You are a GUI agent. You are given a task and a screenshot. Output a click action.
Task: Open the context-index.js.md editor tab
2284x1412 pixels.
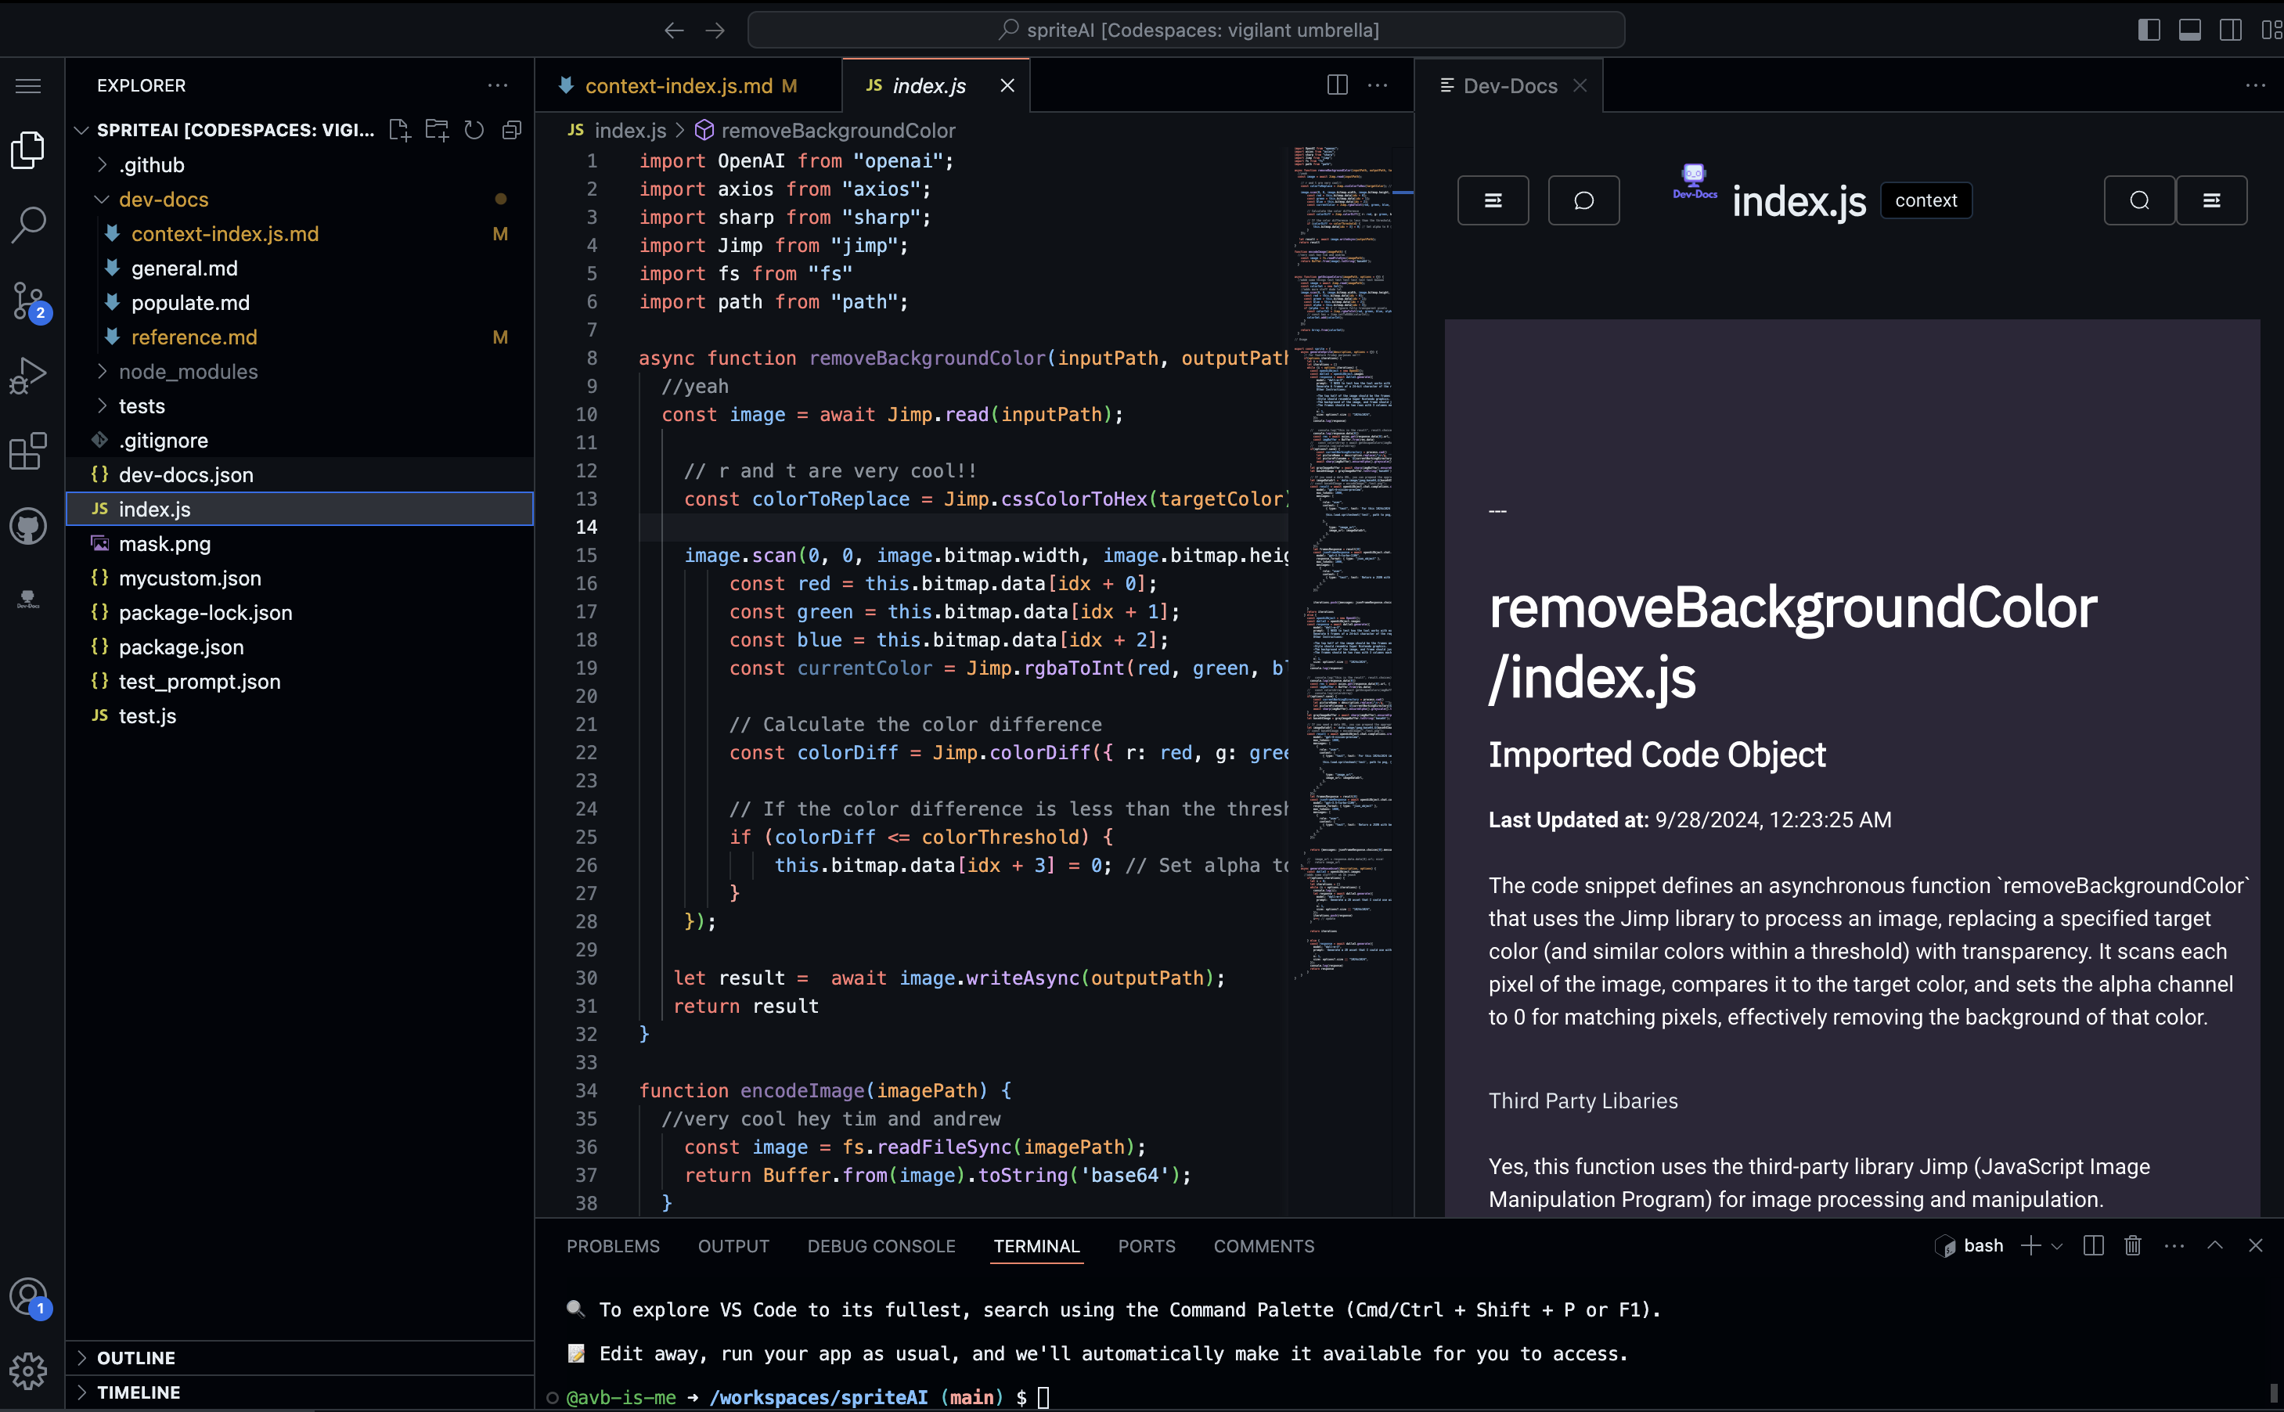pyautogui.click(x=678, y=86)
